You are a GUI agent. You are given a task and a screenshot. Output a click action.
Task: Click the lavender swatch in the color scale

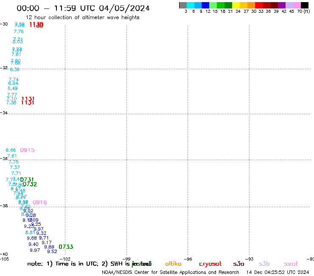pos(289,5)
